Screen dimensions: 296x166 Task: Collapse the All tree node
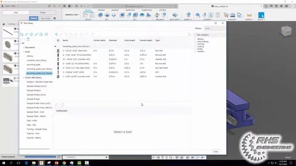coord(20,43)
